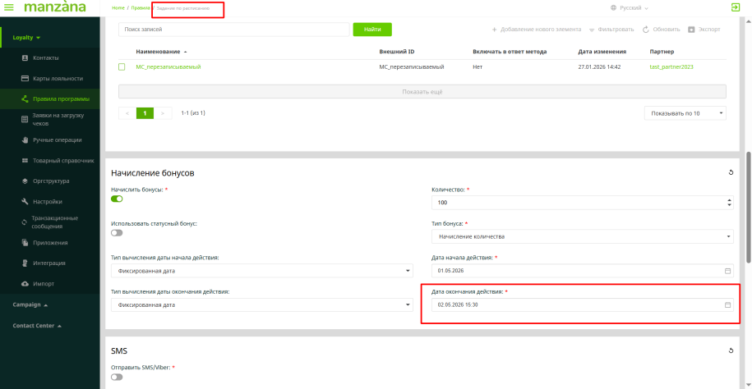Viewport: 752px width, 389px height.
Task: Click the Товарный справочник grid icon
Action: pos(25,161)
